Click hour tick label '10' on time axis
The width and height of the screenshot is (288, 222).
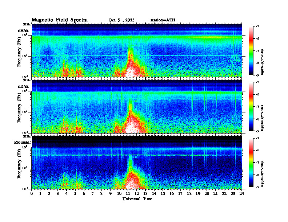coord(119,193)
